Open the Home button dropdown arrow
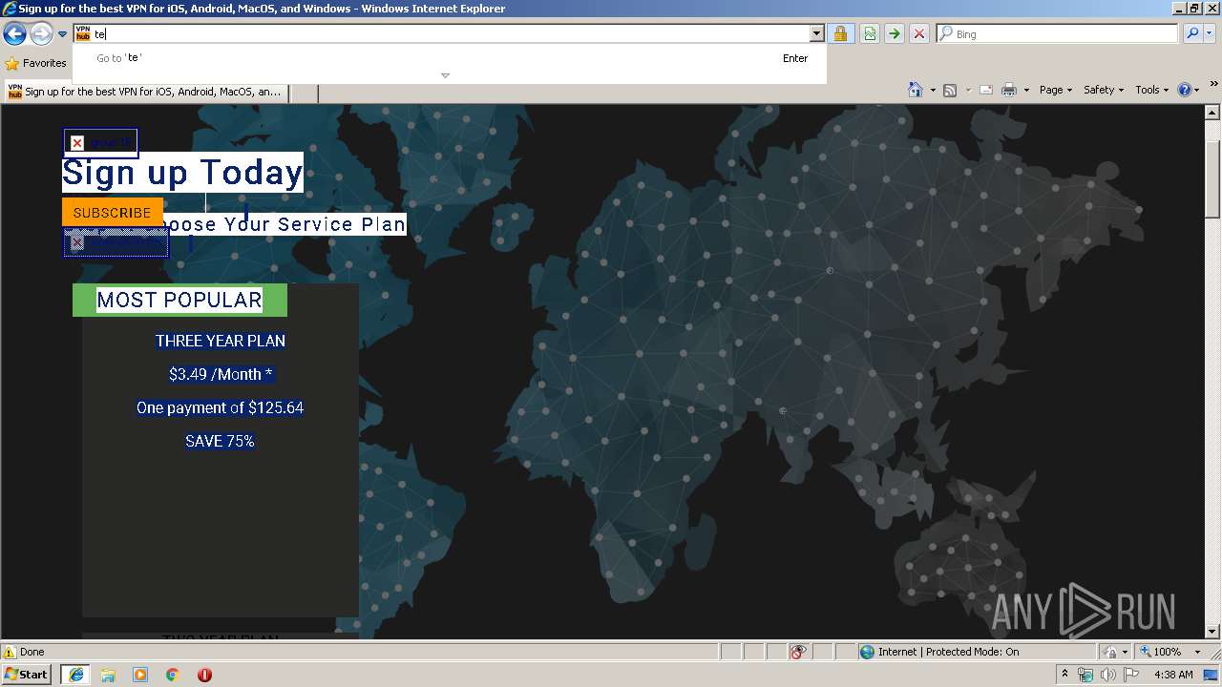This screenshot has width=1222, height=687. 932,91
